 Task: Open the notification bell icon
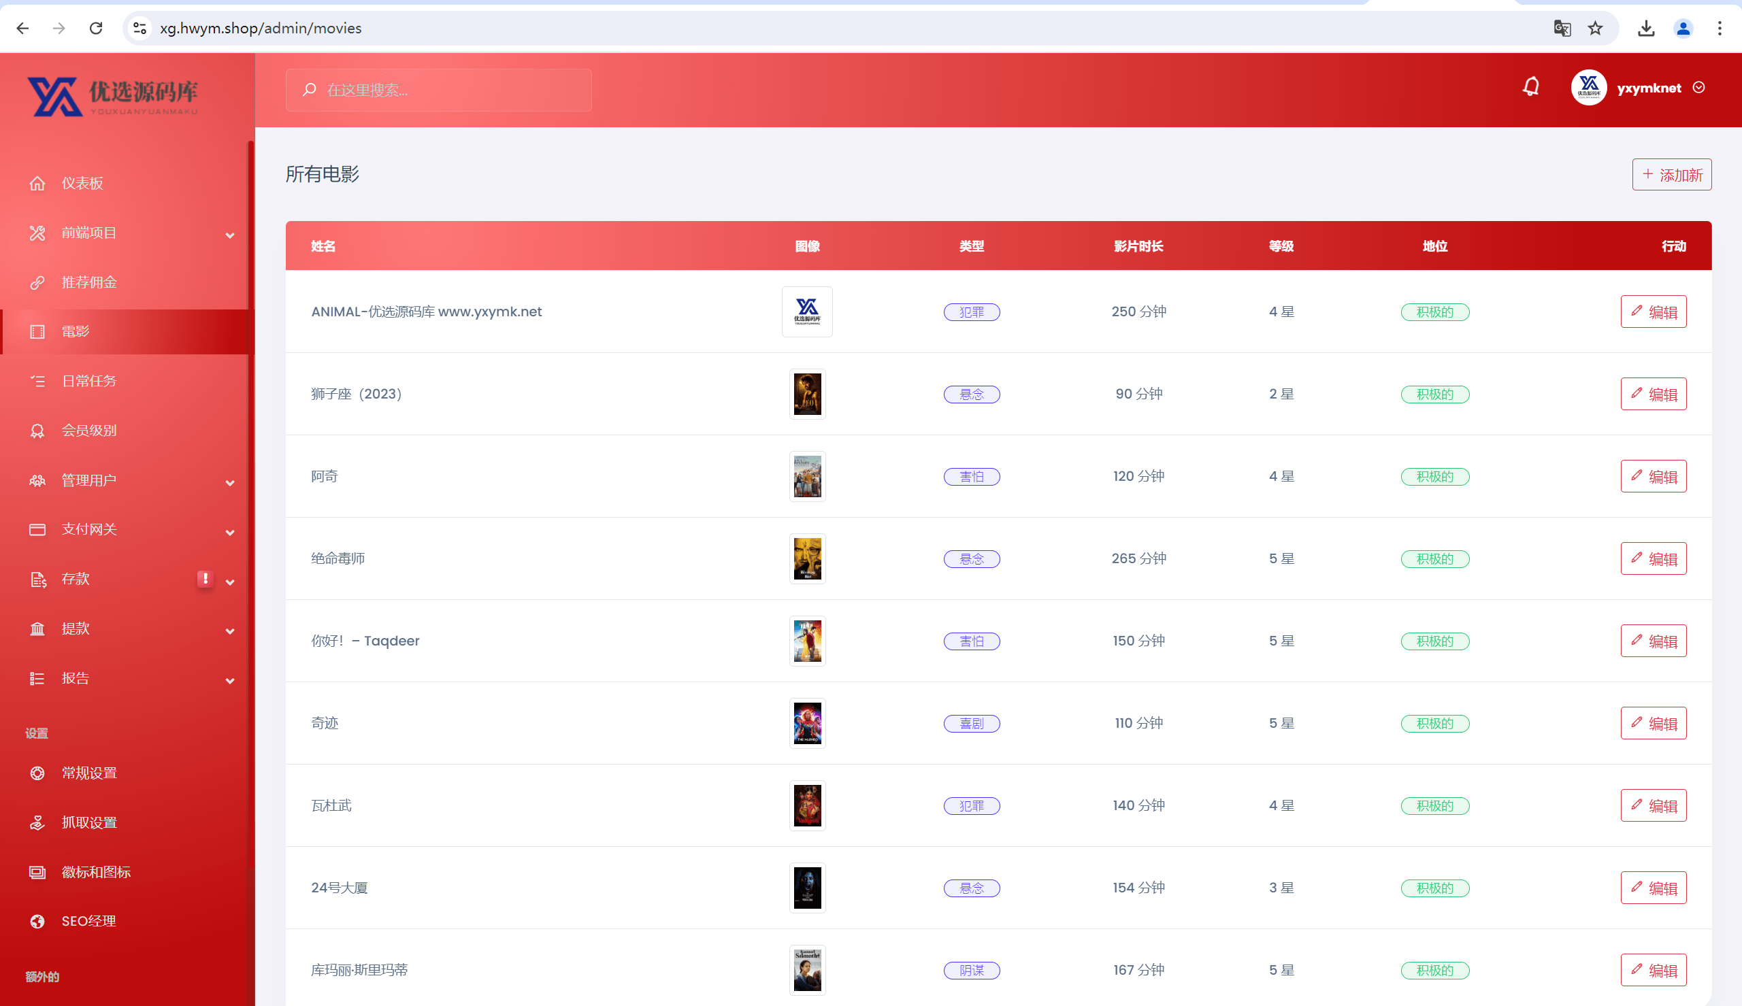tap(1530, 87)
